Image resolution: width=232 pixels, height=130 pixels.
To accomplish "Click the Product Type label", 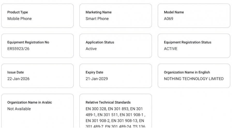I will [18, 12].
